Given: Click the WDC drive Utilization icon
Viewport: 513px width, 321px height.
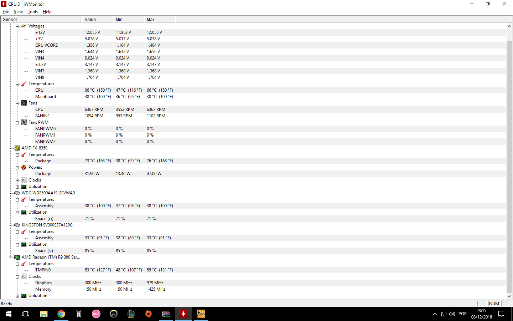Looking at the screenshot, I should (24, 212).
